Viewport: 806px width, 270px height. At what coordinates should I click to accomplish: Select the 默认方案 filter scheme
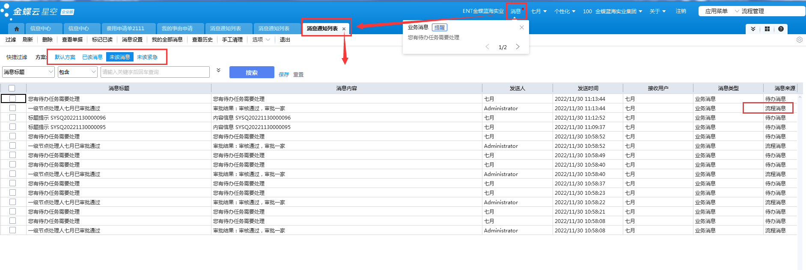[65, 57]
